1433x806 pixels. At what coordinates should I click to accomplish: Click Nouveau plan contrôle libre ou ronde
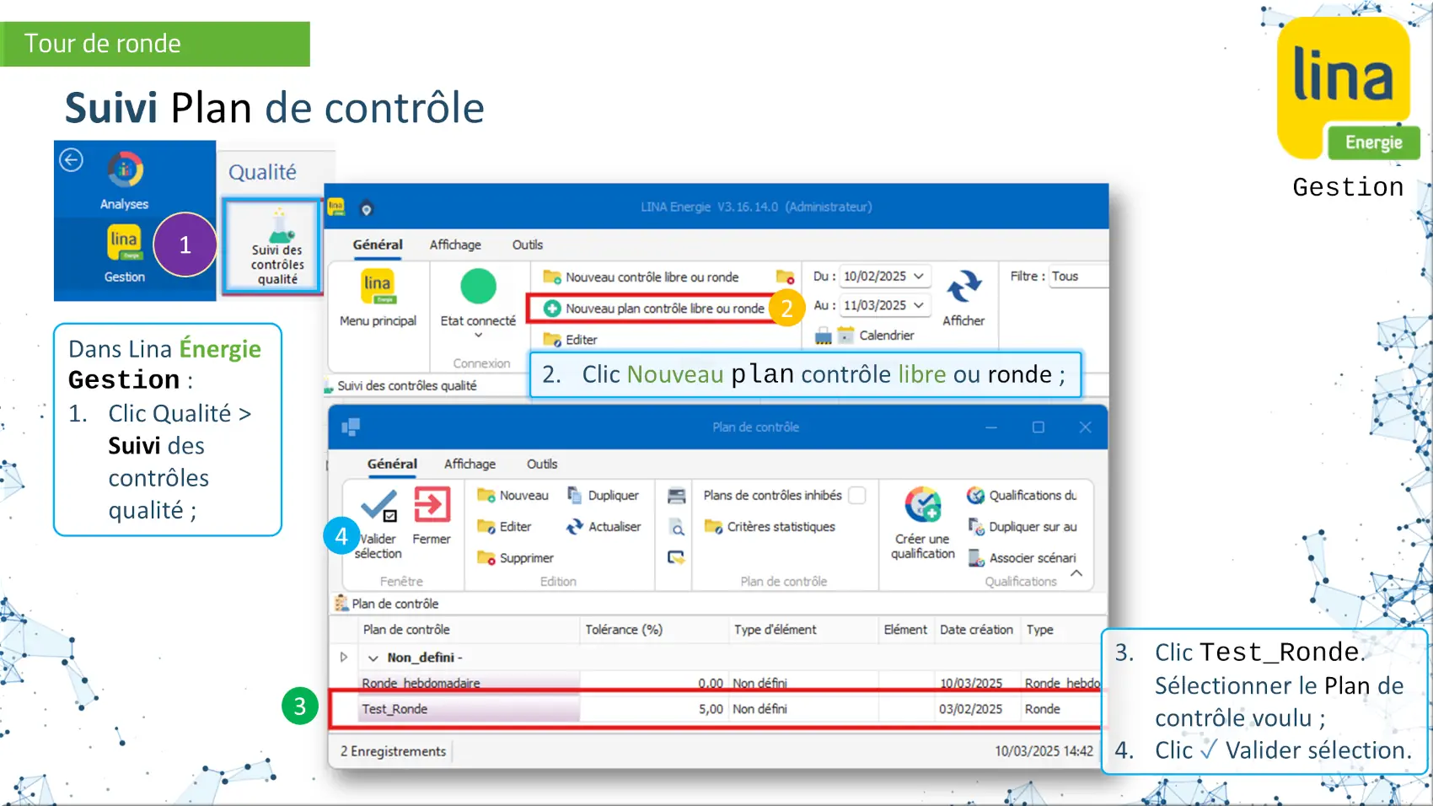coord(653,309)
